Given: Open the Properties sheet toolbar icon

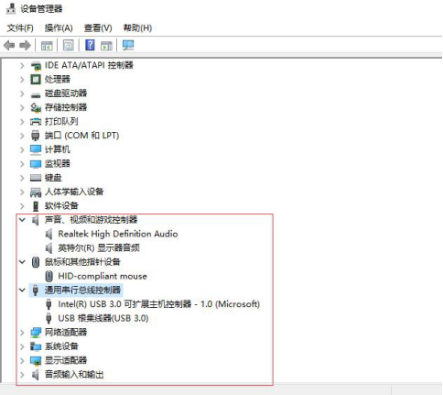Looking at the screenshot, I should click(x=69, y=46).
